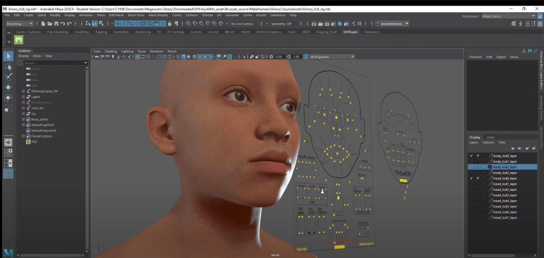544x258 pixels.
Task: Select the arrow Select tool in toolbox
Action: click(x=8, y=56)
